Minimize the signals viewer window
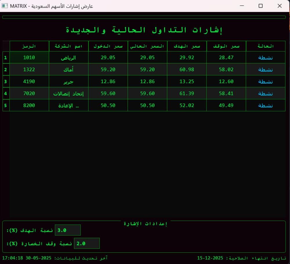 [x=241, y=6]
